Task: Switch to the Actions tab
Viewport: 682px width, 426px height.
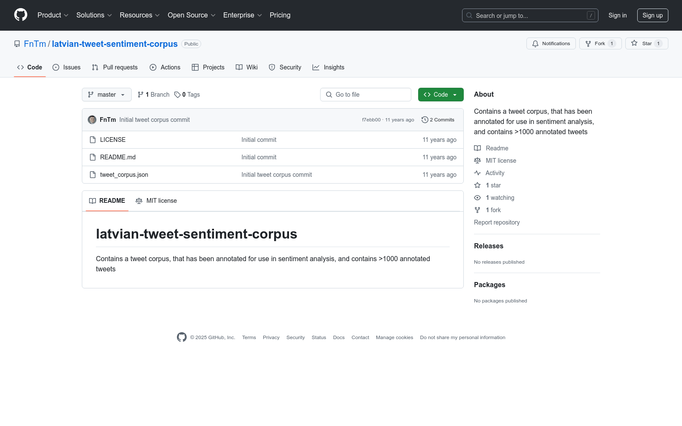Action: pyautogui.click(x=165, y=67)
